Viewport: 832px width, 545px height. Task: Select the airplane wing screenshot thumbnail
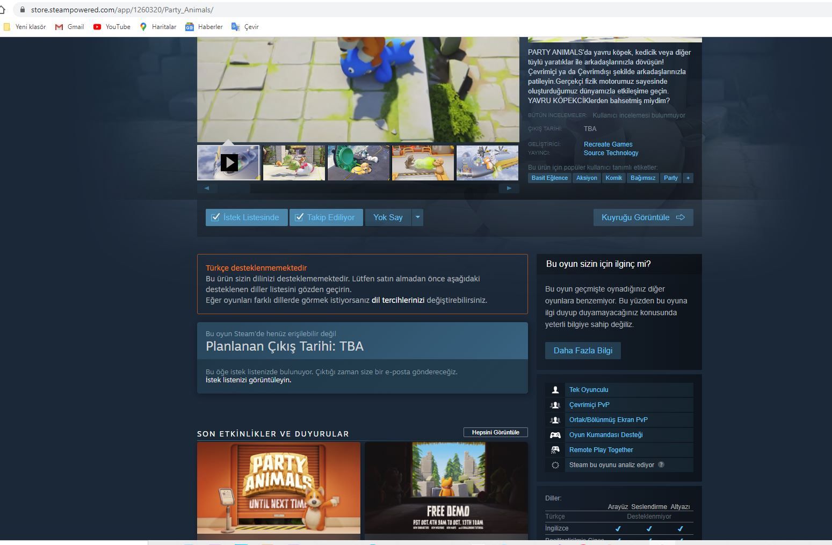pyautogui.click(x=487, y=162)
